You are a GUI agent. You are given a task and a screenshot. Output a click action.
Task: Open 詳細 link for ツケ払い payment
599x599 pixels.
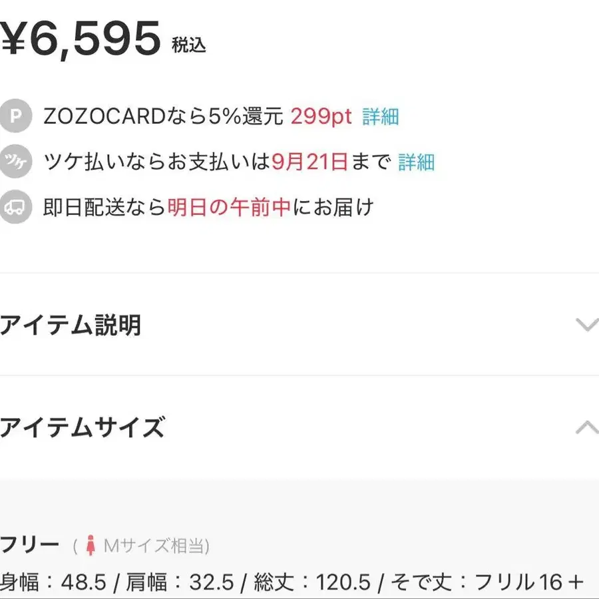coord(417,162)
